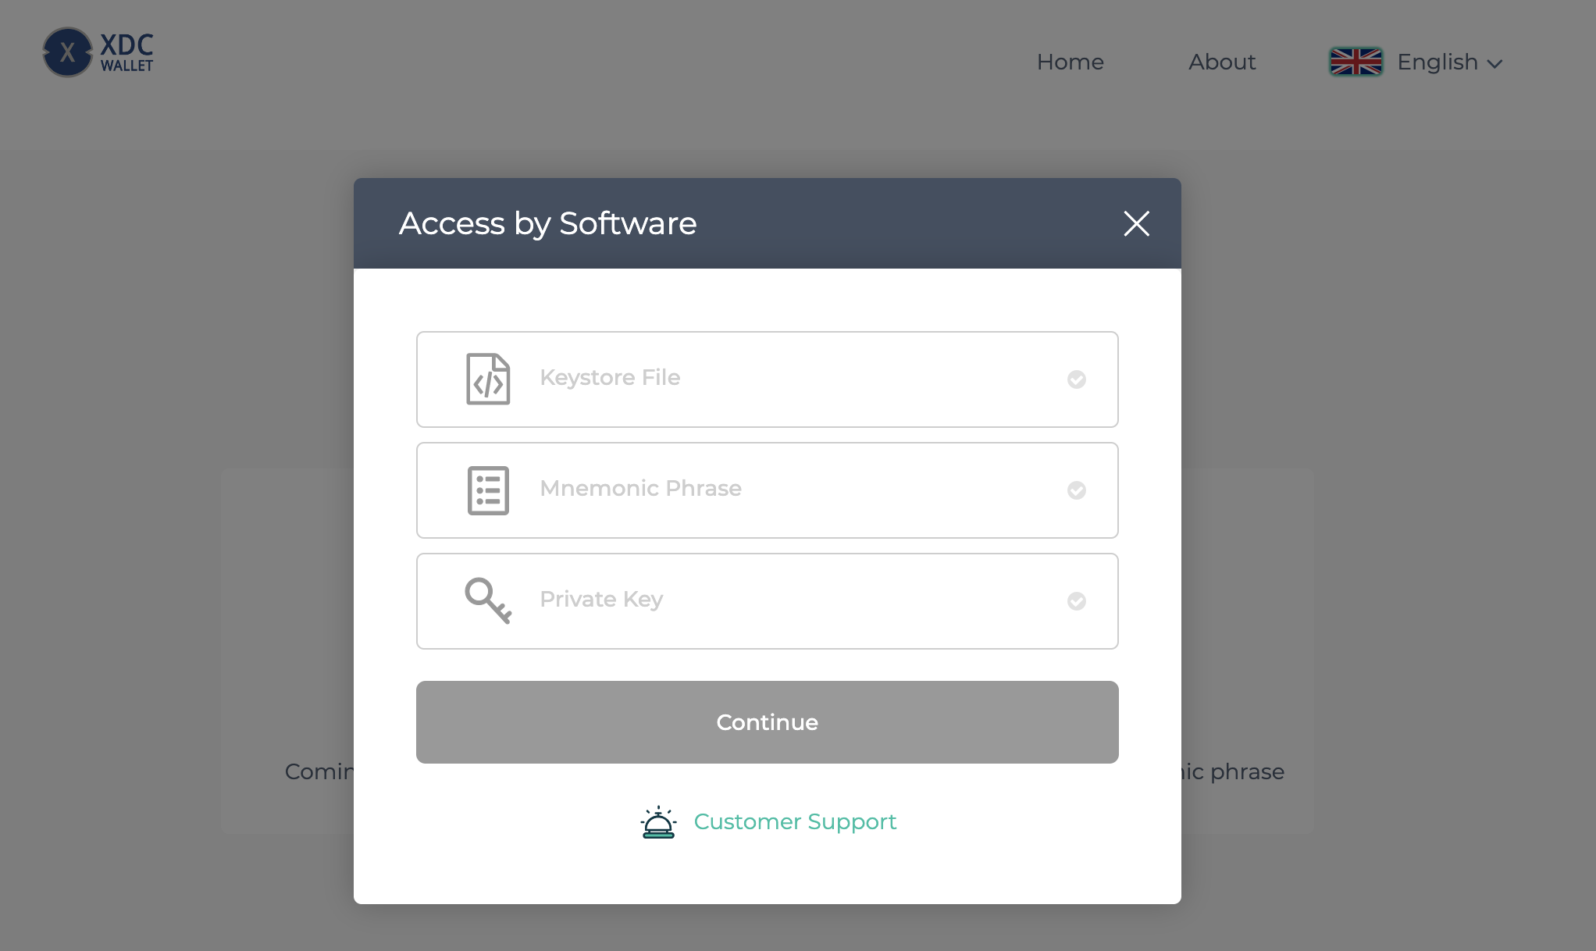1596x951 pixels.
Task: Click the customer support bell icon
Action: pyautogui.click(x=658, y=822)
